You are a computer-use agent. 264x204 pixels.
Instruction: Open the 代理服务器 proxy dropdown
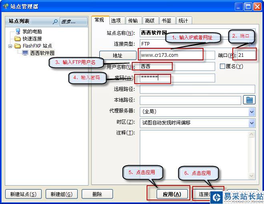pos(252,112)
